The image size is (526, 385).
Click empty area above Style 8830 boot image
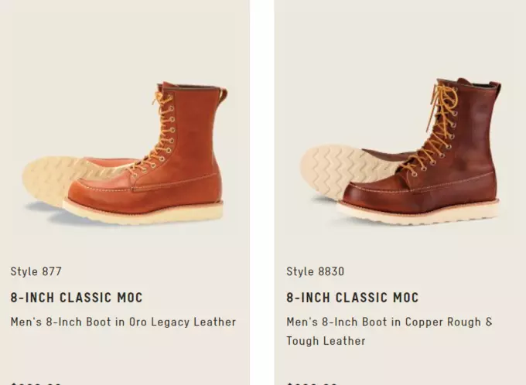pos(400,37)
